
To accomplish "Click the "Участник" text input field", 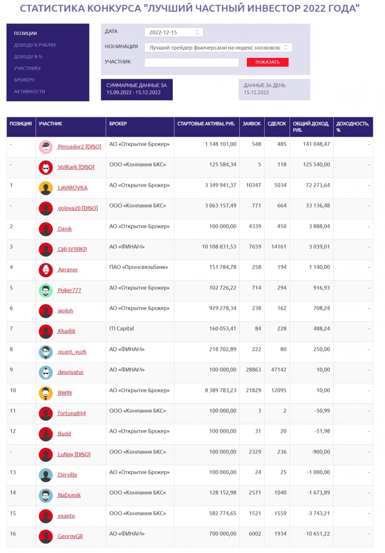I will [191, 62].
